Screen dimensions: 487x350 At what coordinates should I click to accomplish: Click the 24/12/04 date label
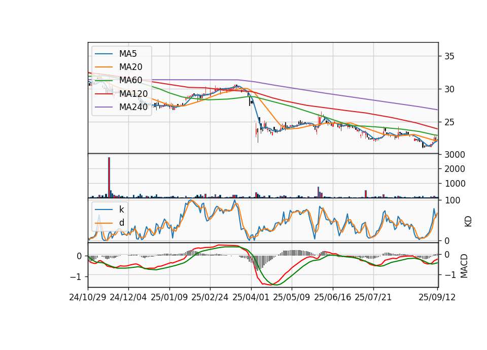coord(128,297)
